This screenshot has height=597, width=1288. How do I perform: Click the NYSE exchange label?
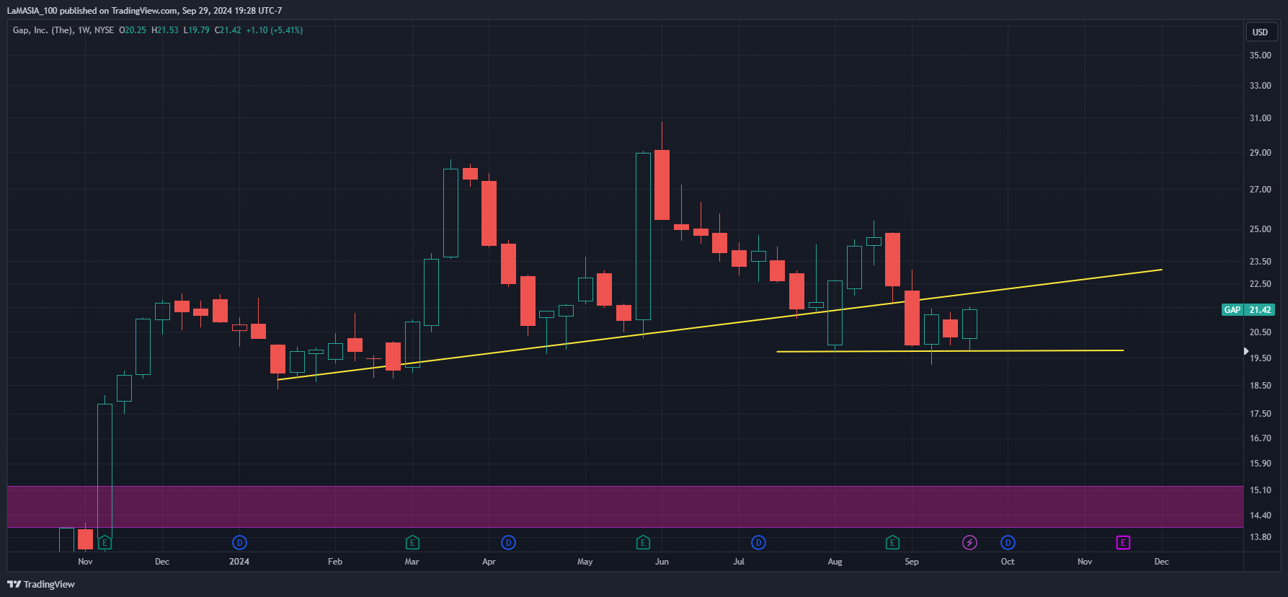pos(104,30)
